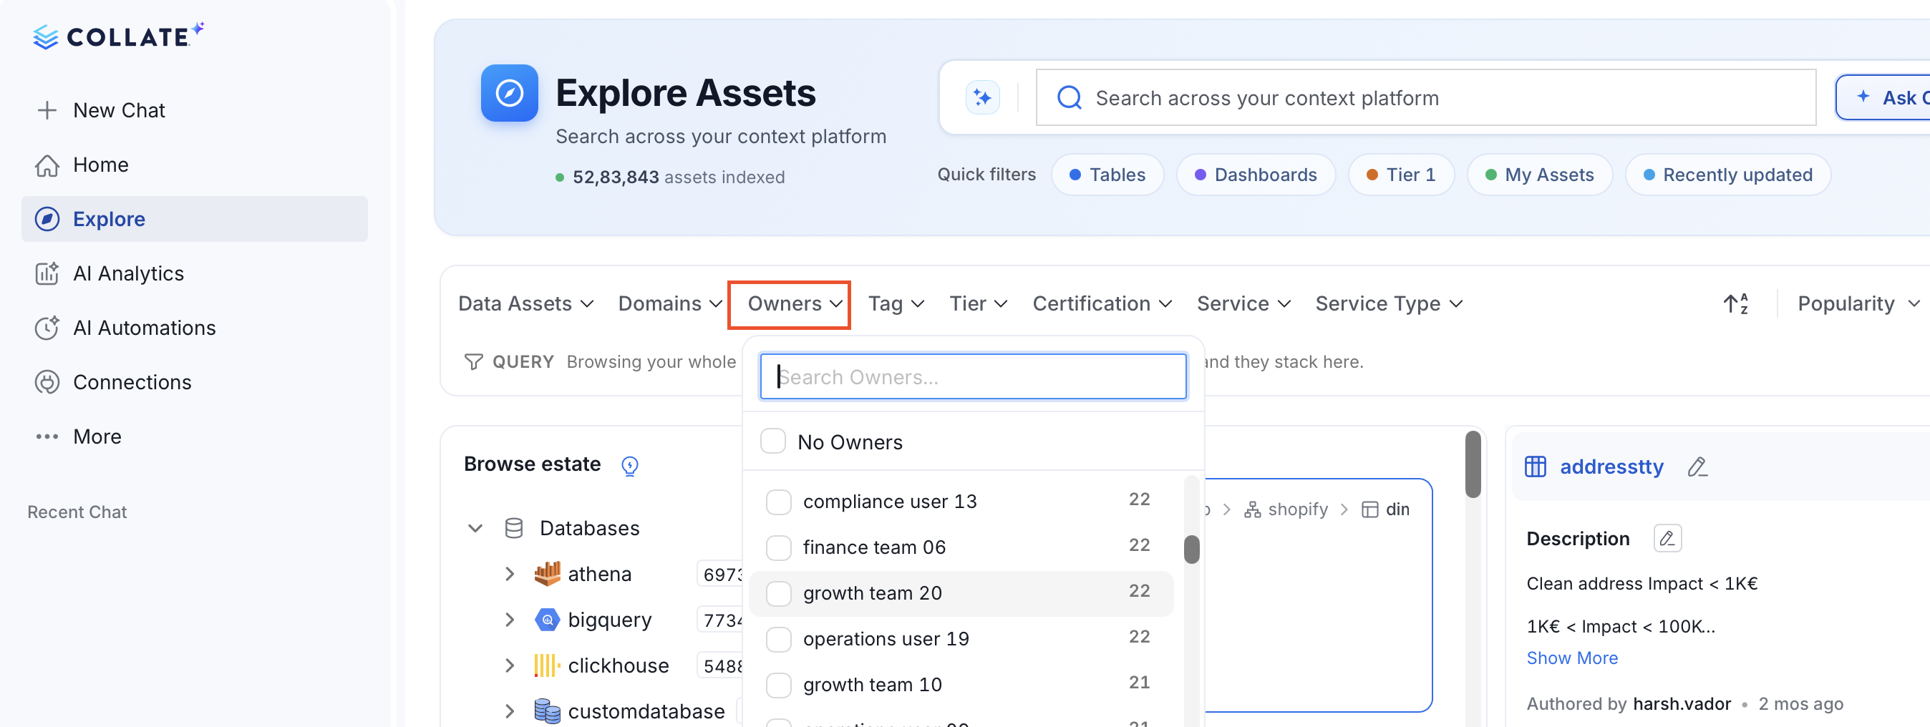Click the athena service icon
The image size is (1930, 727).
pyautogui.click(x=548, y=573)
